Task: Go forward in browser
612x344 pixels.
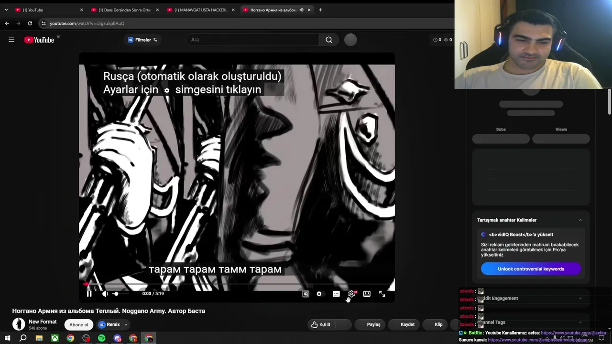Action: (x=18, y=23)
